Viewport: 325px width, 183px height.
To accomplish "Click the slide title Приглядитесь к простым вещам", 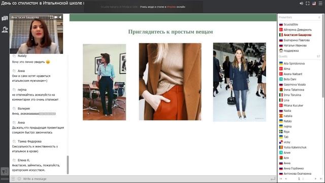I will coord(171,32).
